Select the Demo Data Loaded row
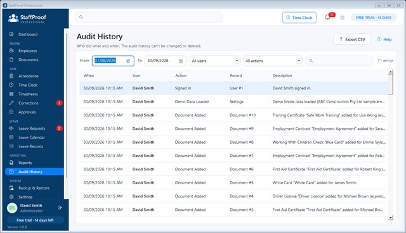Image resolution: width=406 pixels, height=233 pixels. (x=234, y=101)
